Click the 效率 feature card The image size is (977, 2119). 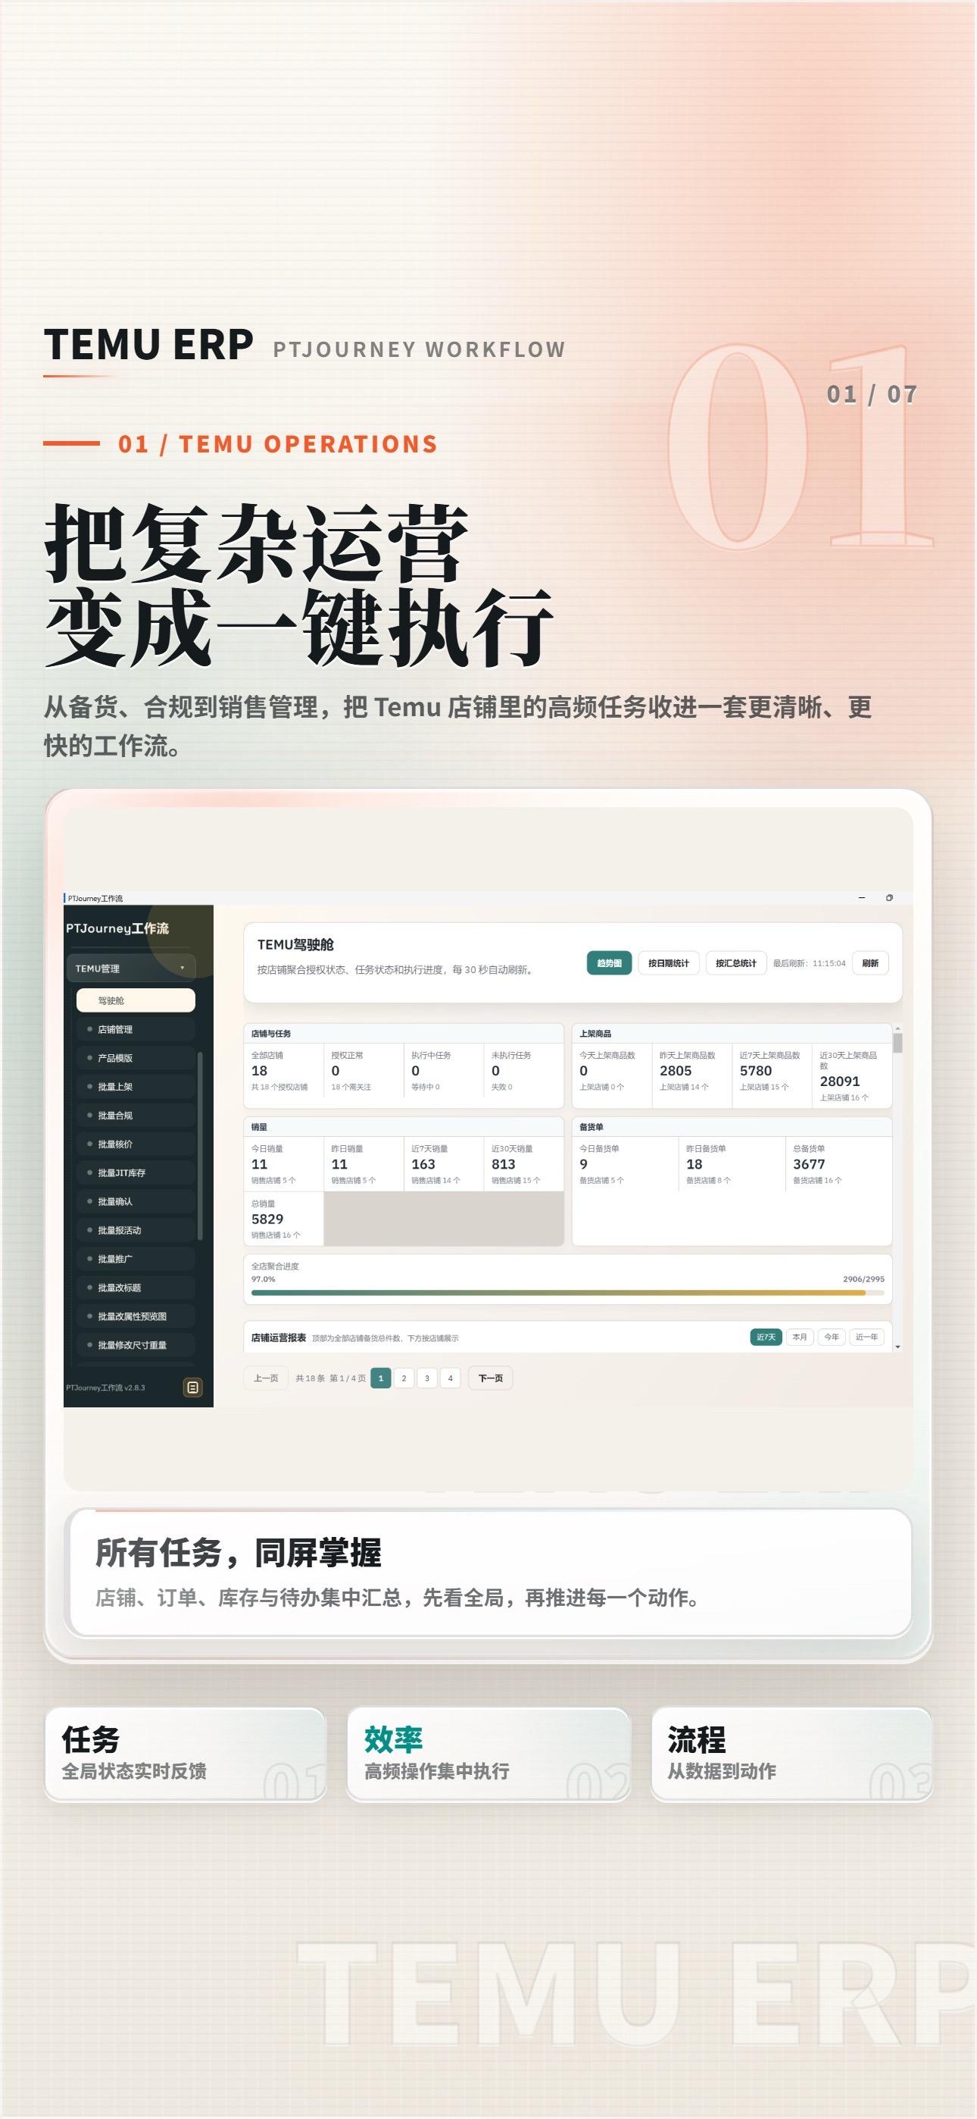pyautogui.click(x=488, y=1754)
